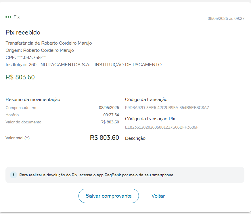
Task: Click the Descrição heading
Action: pos(135,138)
